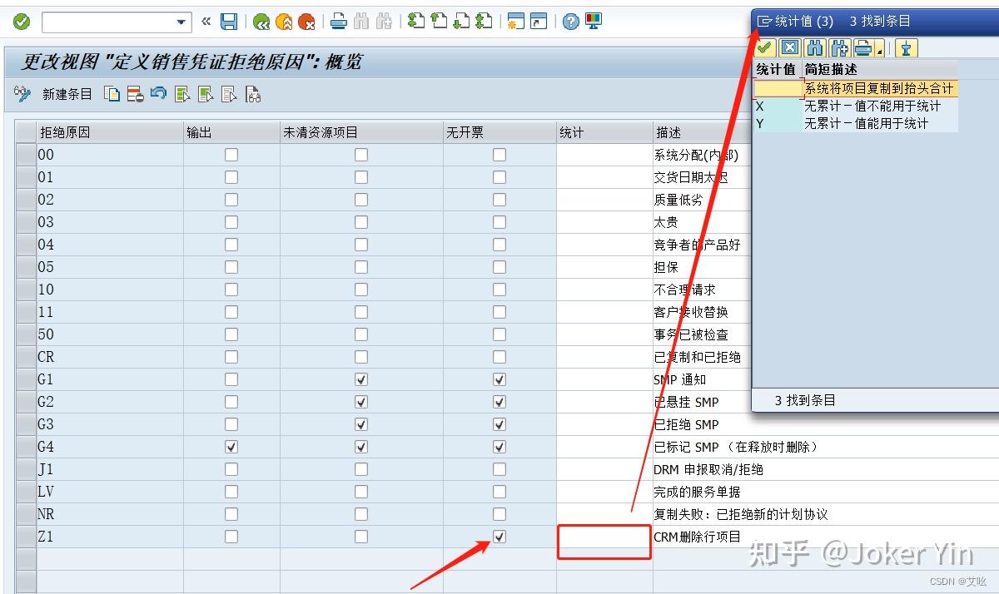Enable 输出 checkbox for row G4

[x=231, y=446]
